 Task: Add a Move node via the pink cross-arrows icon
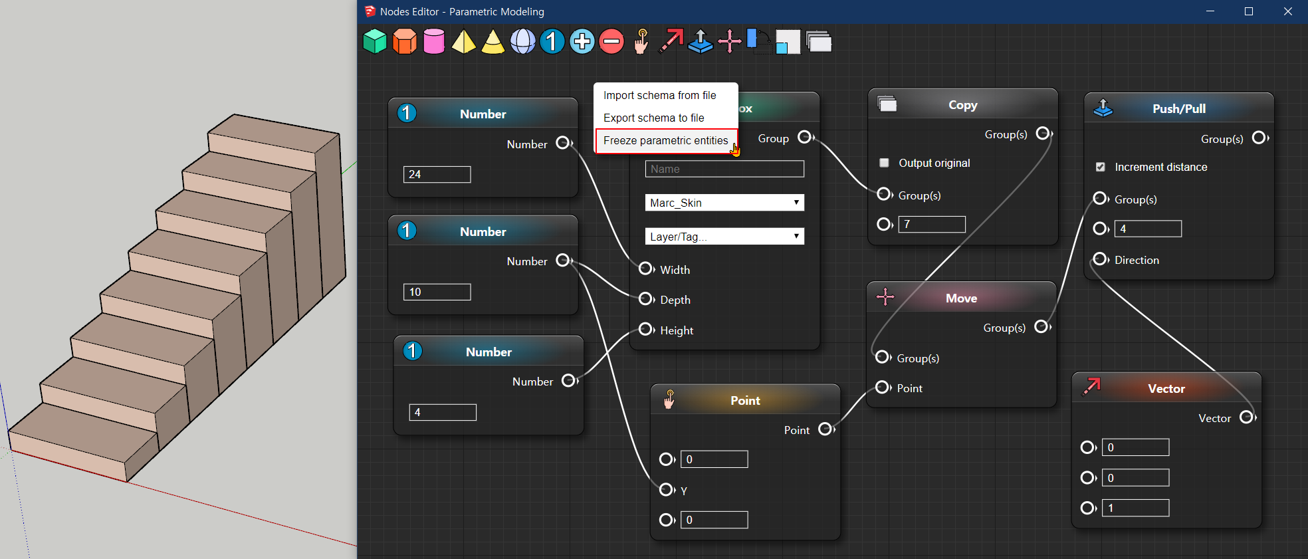pyautogui.click(x=729, y=41)
